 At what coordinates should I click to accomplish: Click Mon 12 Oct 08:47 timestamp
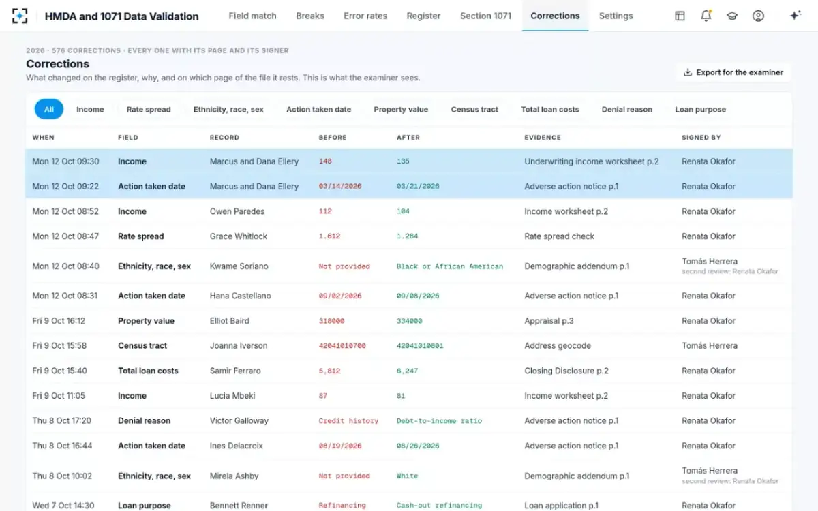tap(65, 236)
